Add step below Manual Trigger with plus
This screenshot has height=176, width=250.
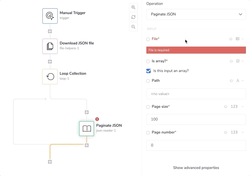click(x=50, y=31)
